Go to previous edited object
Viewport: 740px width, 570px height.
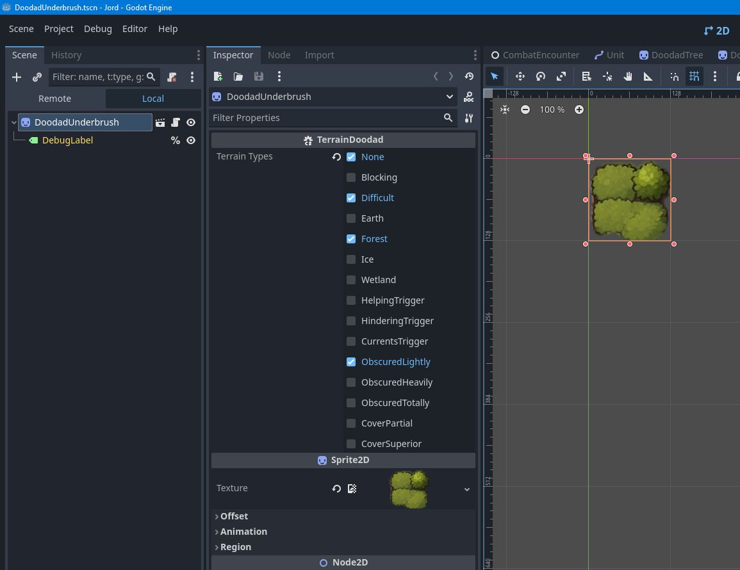(x=436, y=76)
